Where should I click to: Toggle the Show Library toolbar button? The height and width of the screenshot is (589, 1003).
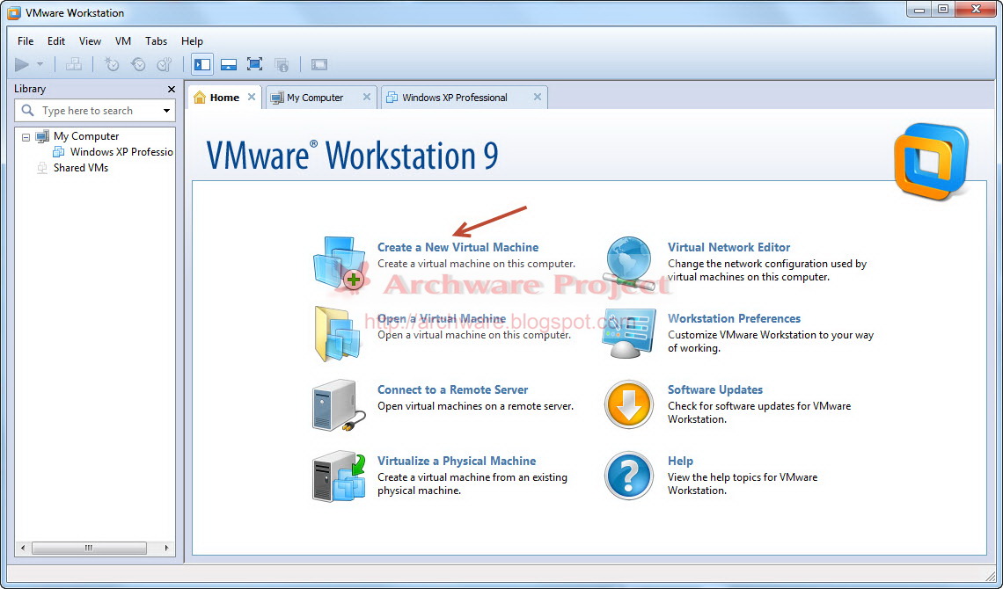click(202, 64)
